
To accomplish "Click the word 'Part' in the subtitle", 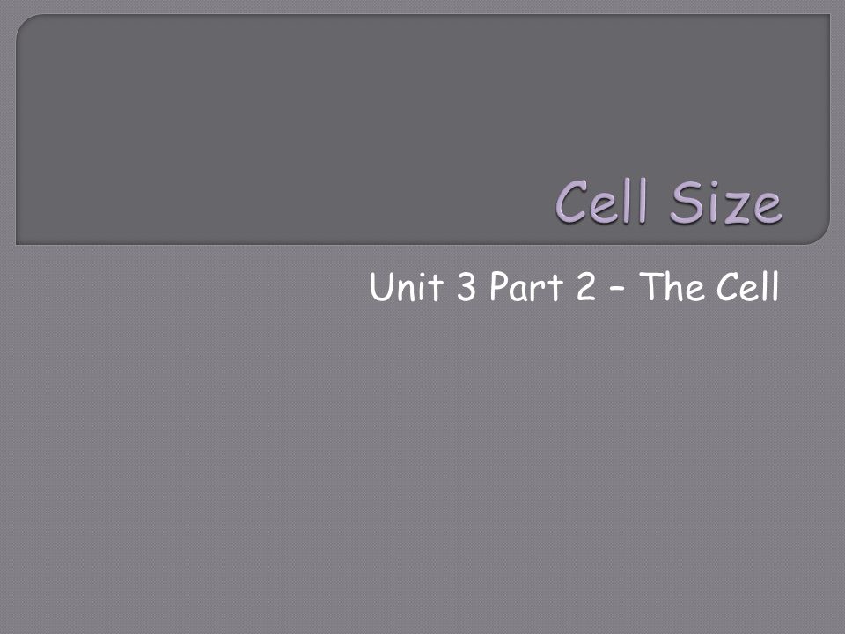I will pyautogui.click(x=526, y=287).
